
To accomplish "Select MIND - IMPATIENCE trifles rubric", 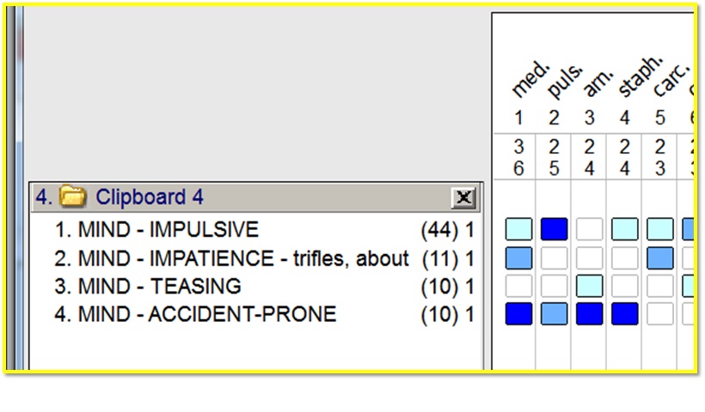I will pos(230,258).
